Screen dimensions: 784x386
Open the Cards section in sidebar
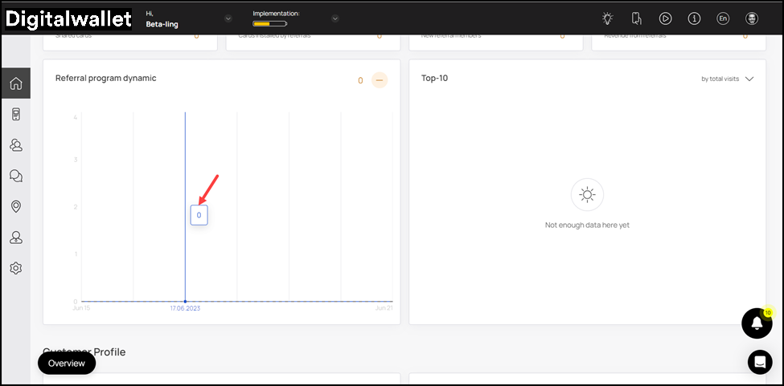pos(15,114)
